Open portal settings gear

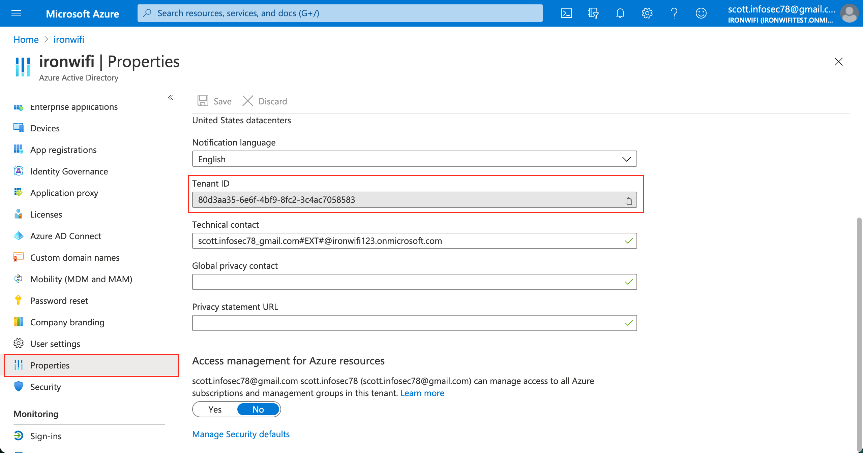[x=647, y=13]
